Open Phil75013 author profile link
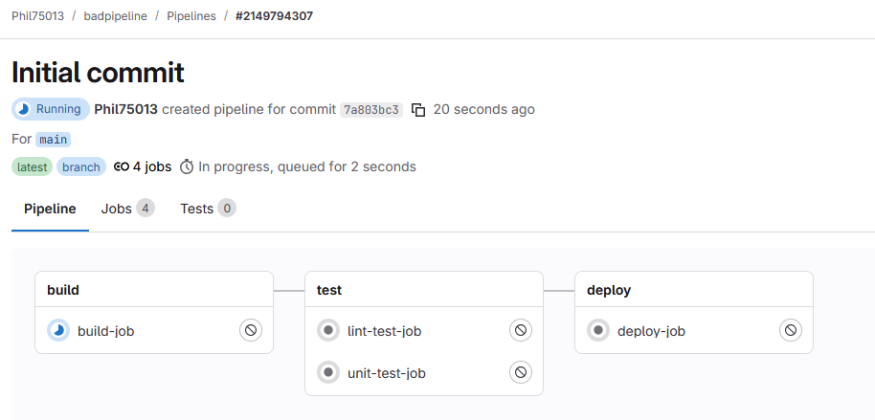The height and width of the screenshot is (420, 875). pos(125,109)
